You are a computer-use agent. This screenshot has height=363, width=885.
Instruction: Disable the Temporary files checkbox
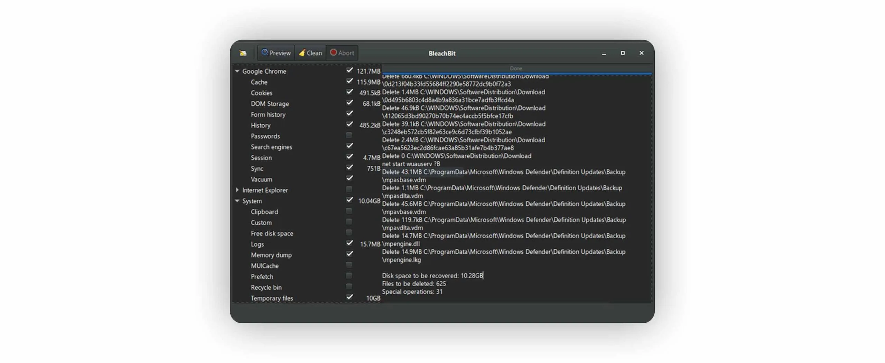[349, 297]
